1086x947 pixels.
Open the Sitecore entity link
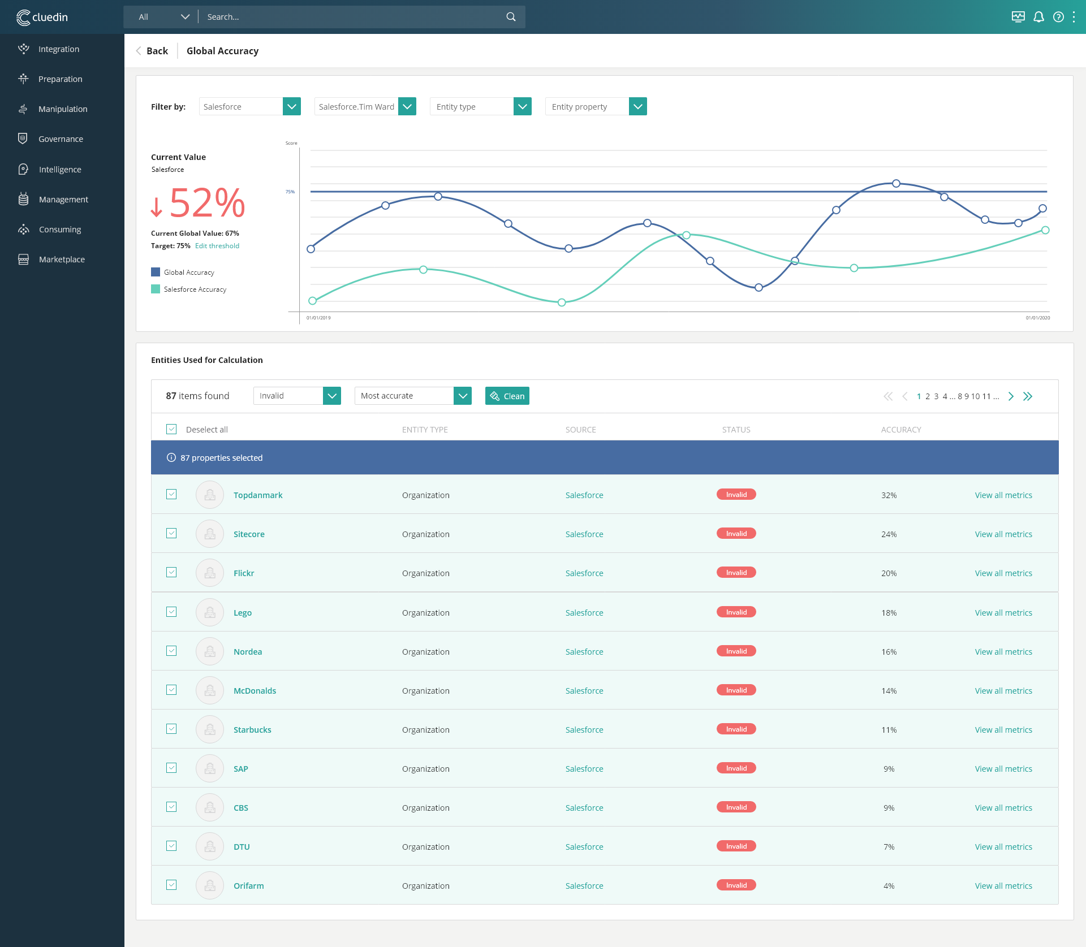[x=249, y=534]
